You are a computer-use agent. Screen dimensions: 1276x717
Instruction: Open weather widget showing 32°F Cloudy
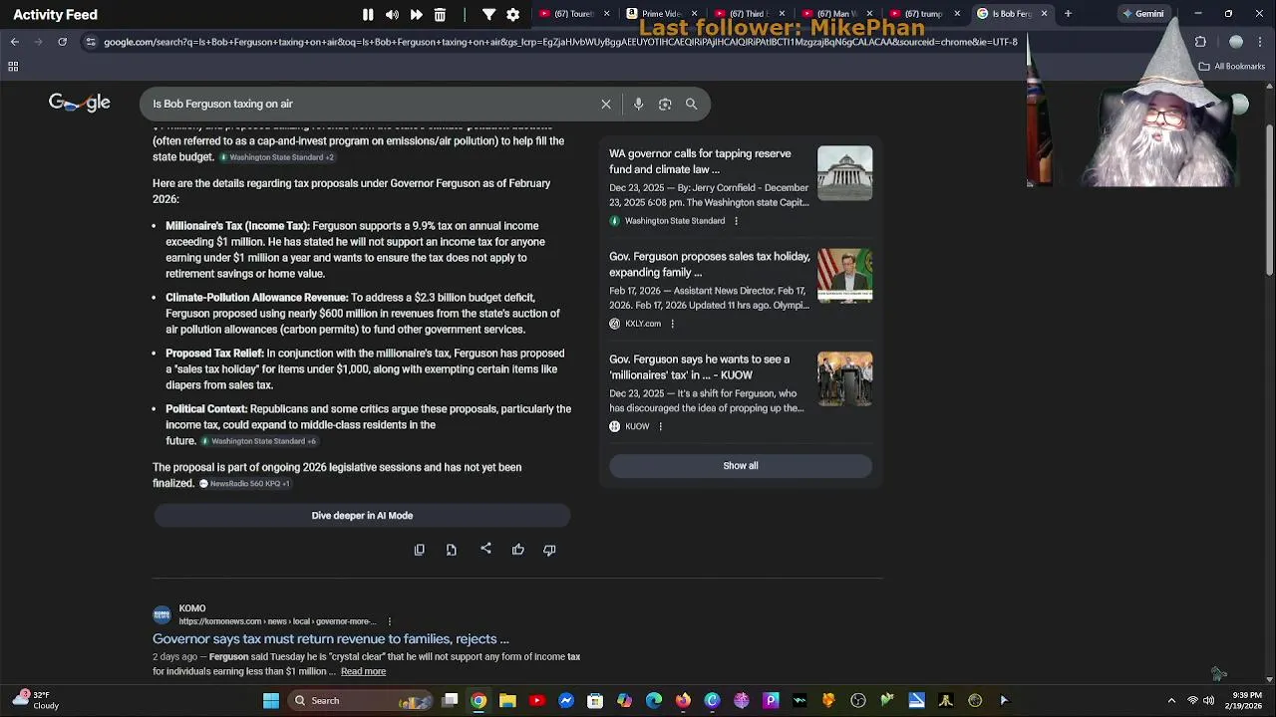pyautogui.click(x=35, y=700)
